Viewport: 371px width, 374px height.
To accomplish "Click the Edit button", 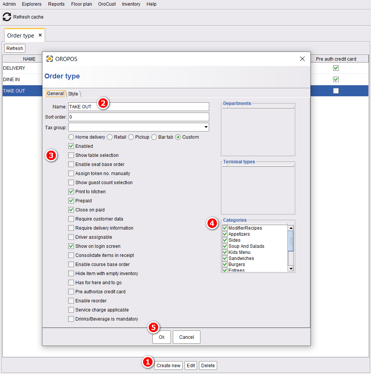I will click(191, 365).
